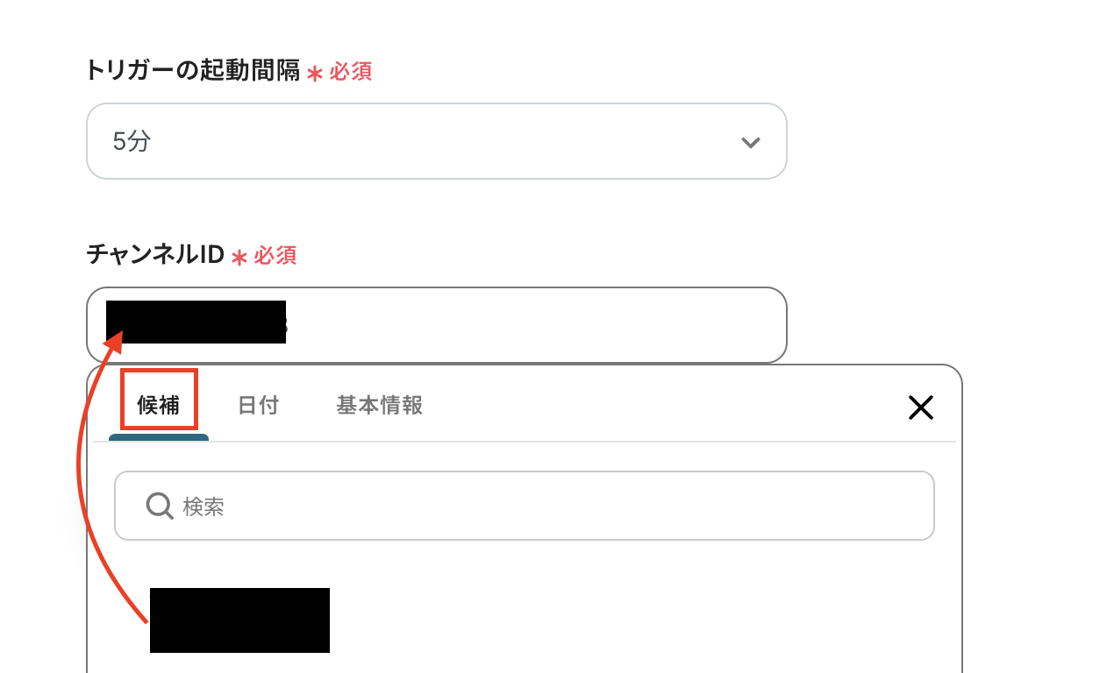Screen dimensions: 1114x673
Task: Click 必須 marker next to トリガーの起動間隔
Action: pyautogui.click(x=351, y=72)
